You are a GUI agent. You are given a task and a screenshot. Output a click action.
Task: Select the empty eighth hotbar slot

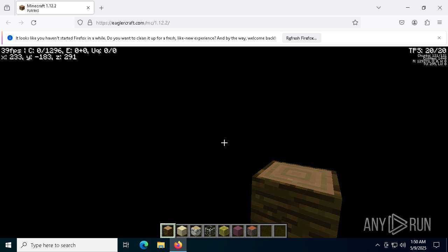point(266,231)
